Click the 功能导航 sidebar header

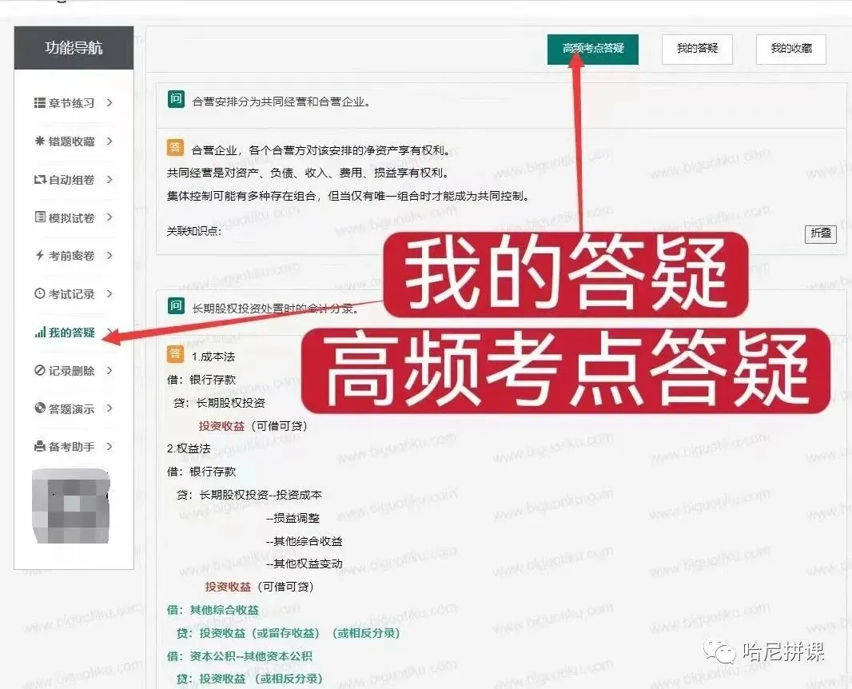(74, 48)
